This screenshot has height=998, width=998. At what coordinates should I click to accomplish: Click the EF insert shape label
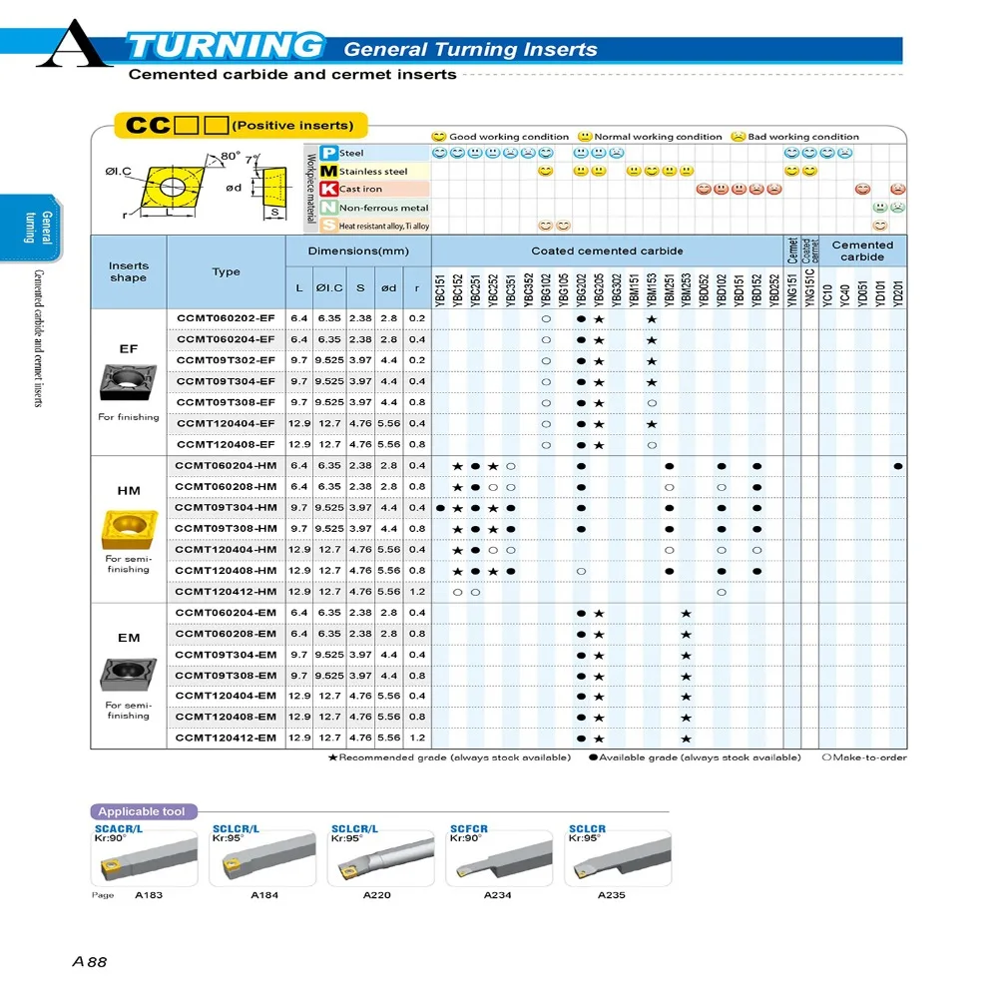point(129,348)
